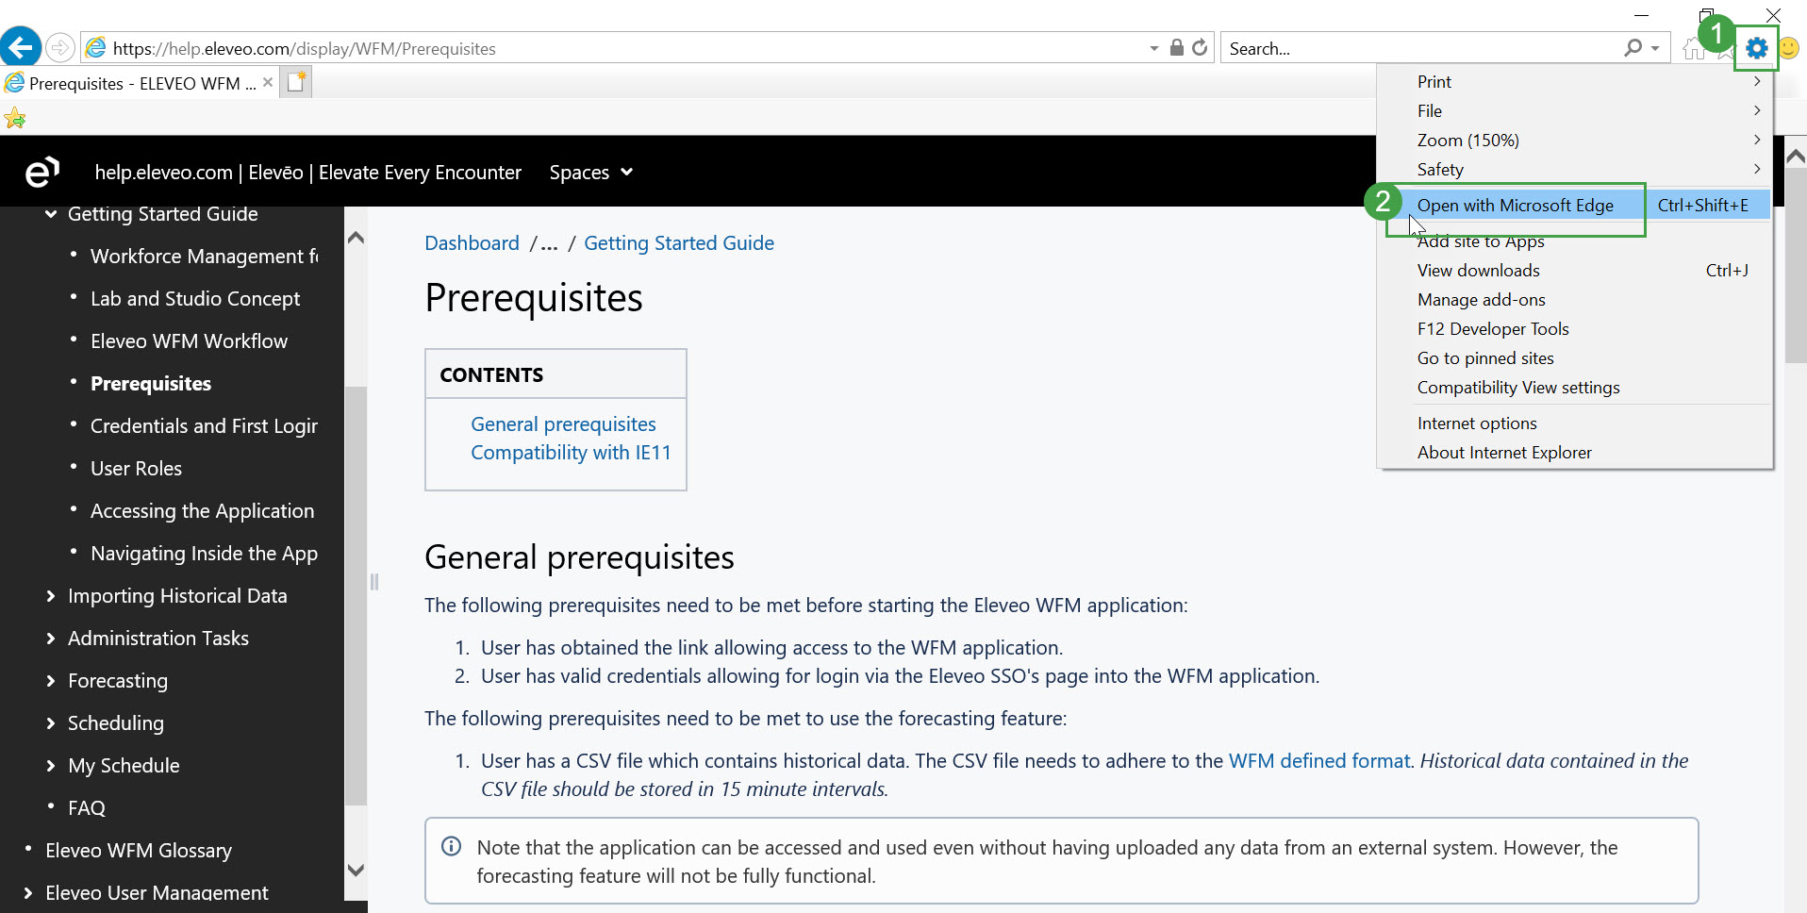Open the Spaces dropdown menu

(x=590, y=173)
